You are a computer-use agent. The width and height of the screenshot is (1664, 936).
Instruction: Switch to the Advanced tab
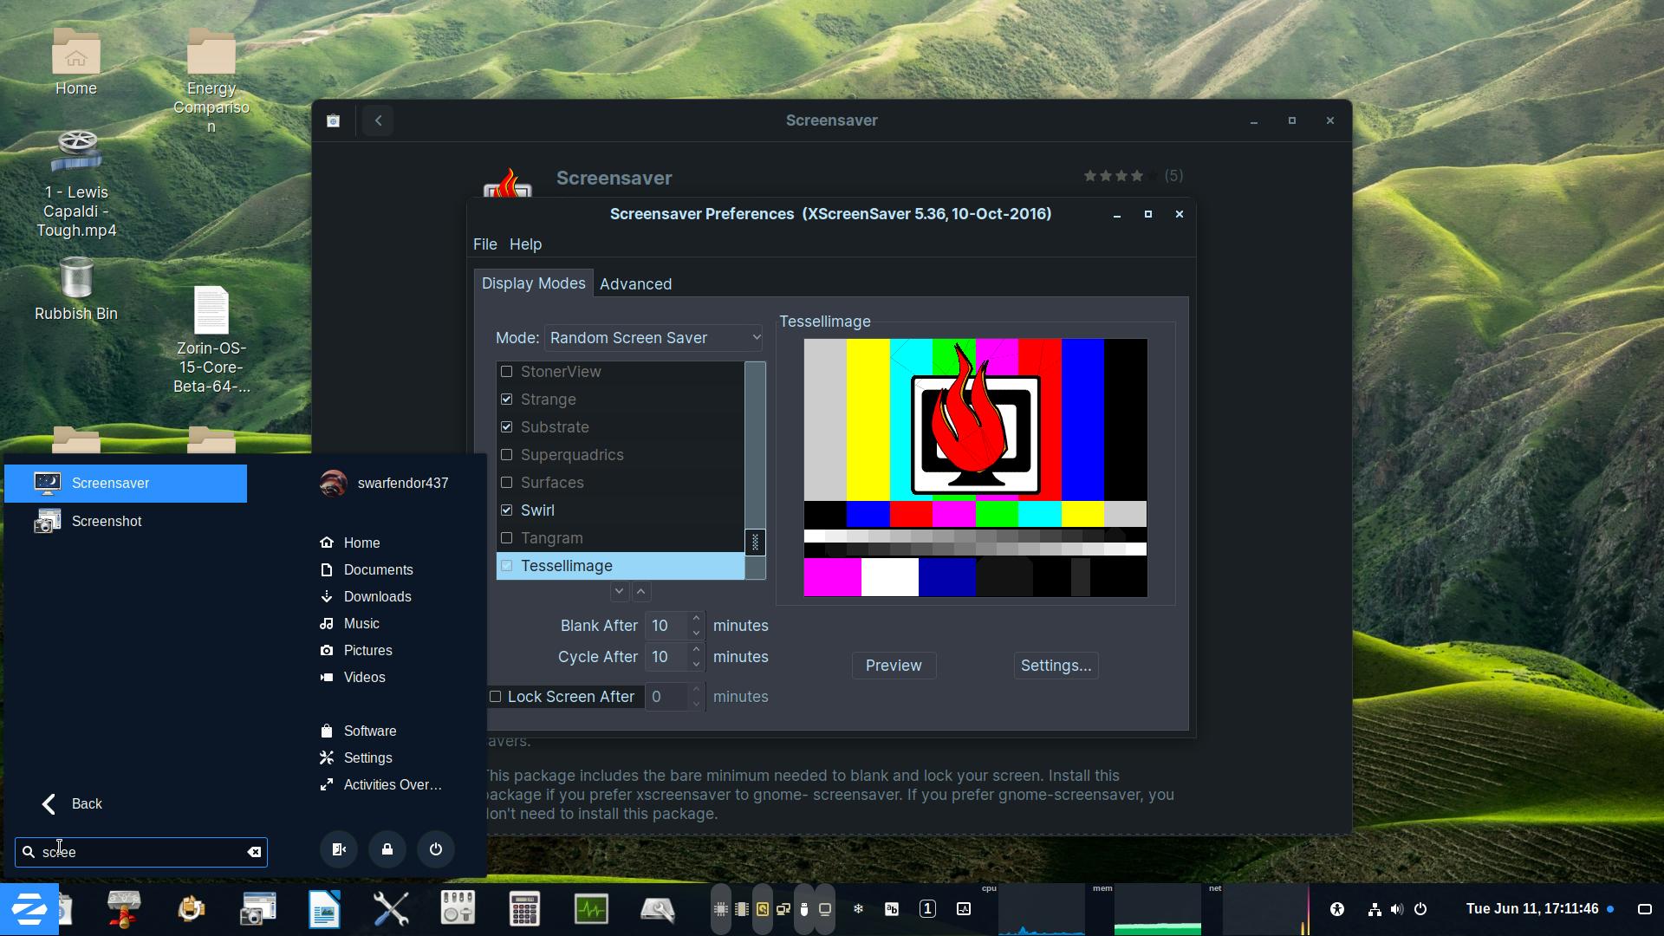coord(635,284)
